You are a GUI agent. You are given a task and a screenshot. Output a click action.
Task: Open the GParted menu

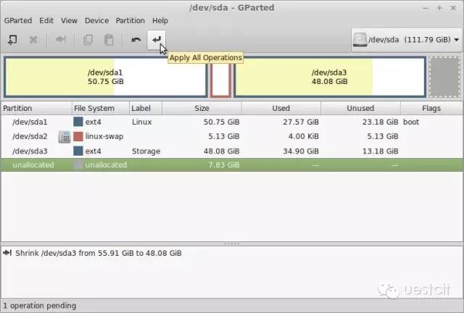(17, 21)
